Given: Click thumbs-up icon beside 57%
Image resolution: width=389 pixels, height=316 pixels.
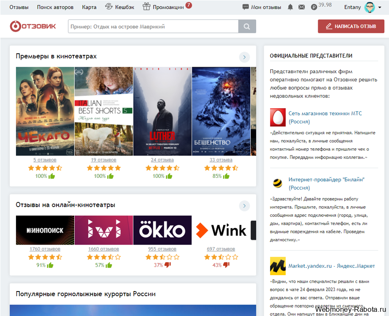Looking at the screenshot, I should point(109,265).
